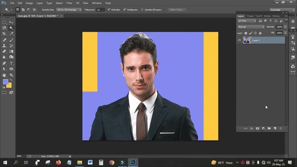Select the Eraser tool

[x=4, y=51]
